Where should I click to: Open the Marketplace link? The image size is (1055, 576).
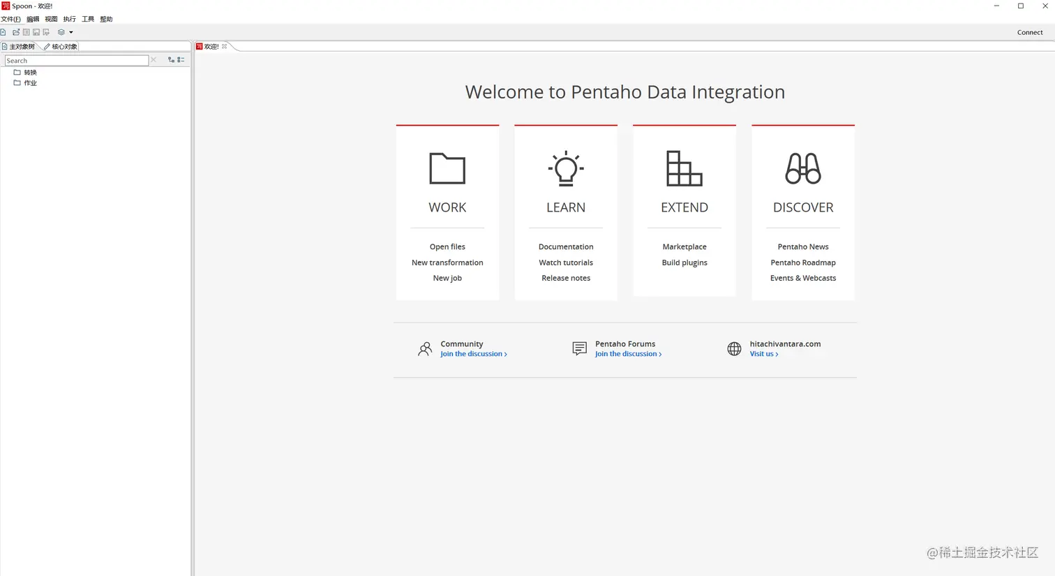click(684, 246)
